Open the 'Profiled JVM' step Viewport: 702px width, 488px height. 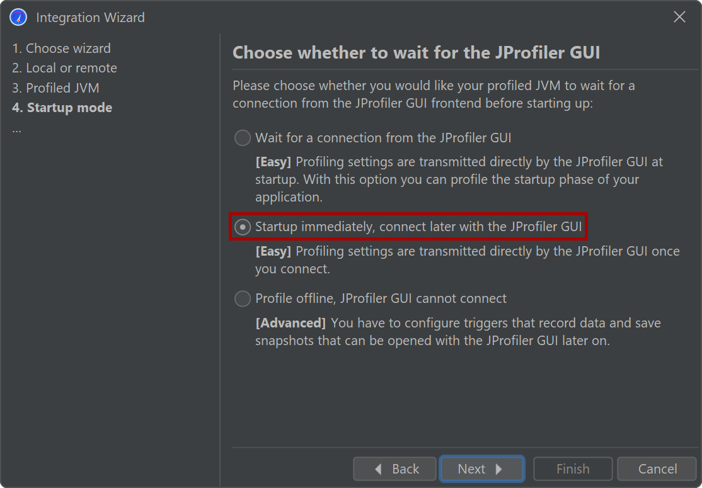[55, 88]
